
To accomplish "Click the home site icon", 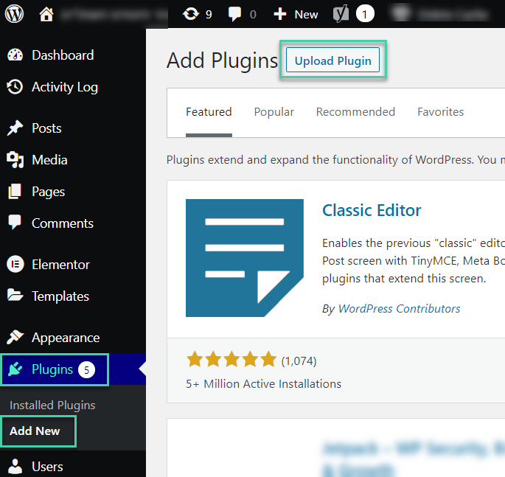I will tap(46, 14).
